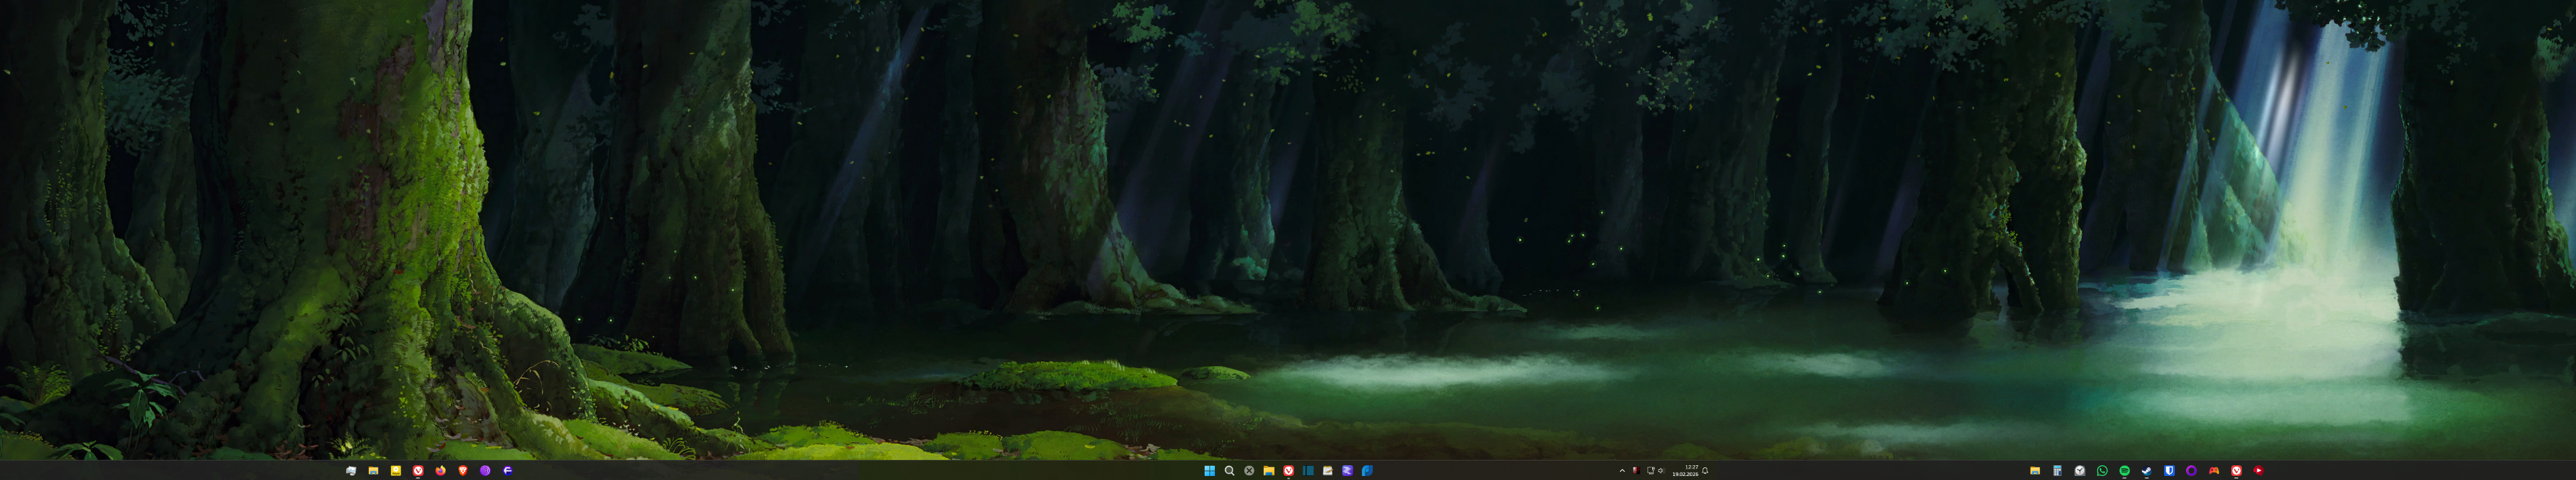
Task: Open WhatsApp
Action: (2102, 470)
